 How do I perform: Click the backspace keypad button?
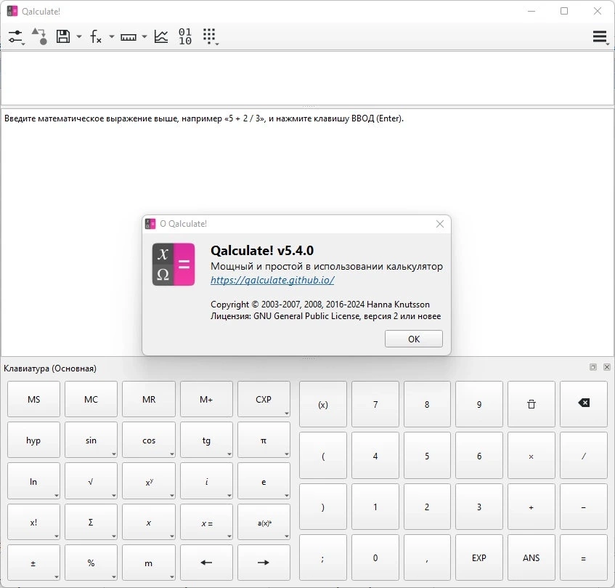(584, 403)
